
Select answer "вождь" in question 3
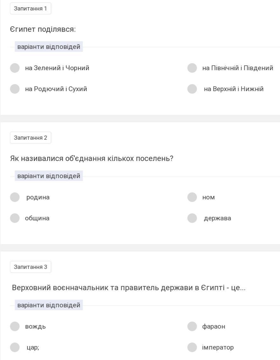(15, 326)
